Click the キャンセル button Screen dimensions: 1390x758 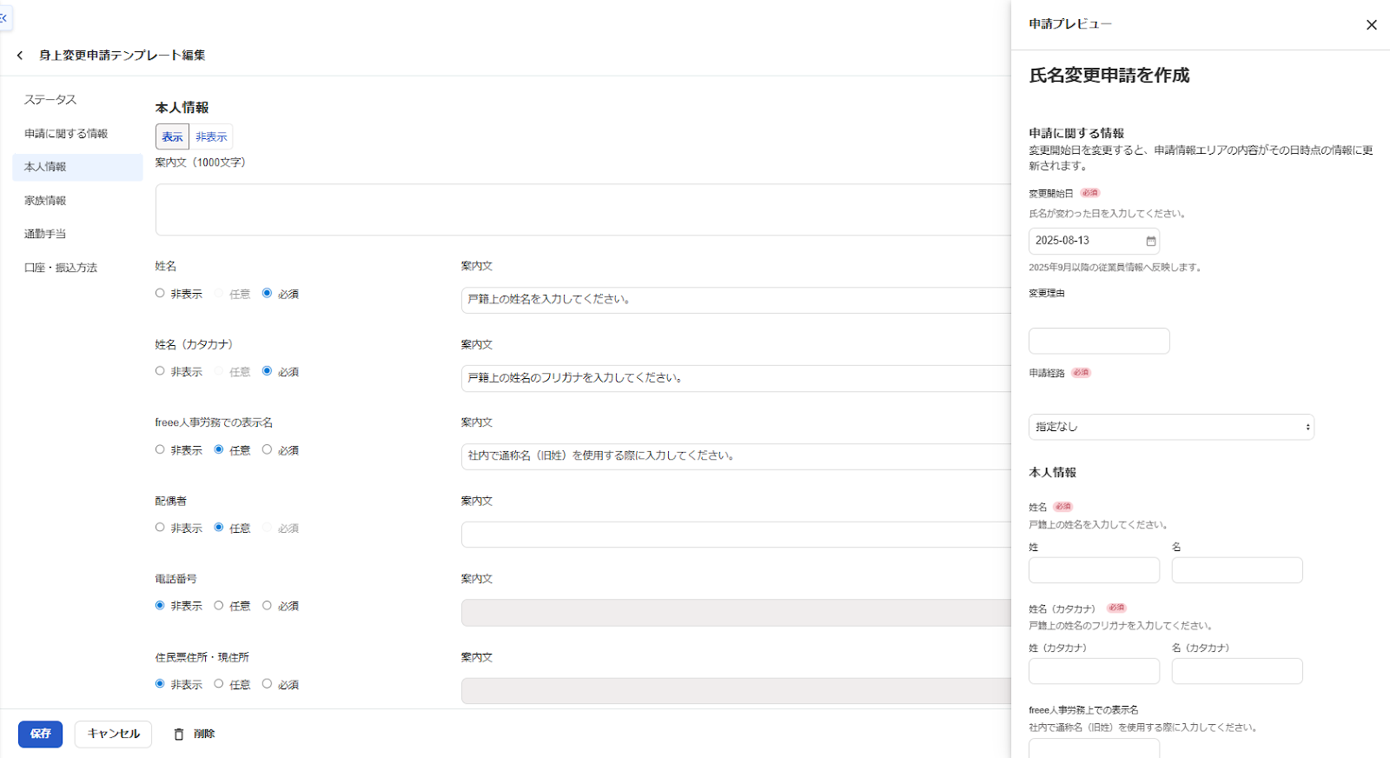(113, 735)
